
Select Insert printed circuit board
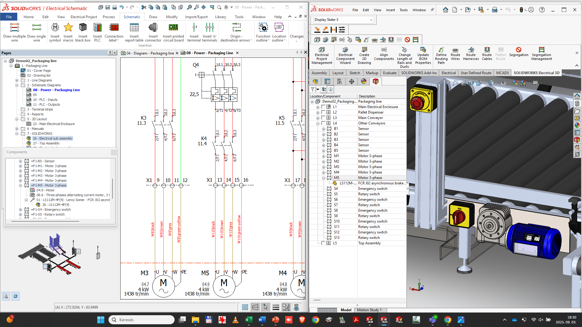coord(173,32)
